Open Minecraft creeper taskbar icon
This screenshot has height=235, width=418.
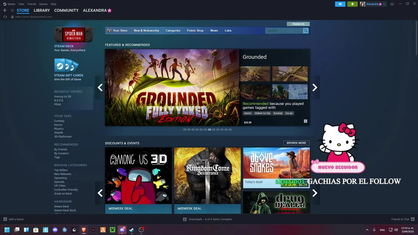pyautogui.click(x=112, y=230)
